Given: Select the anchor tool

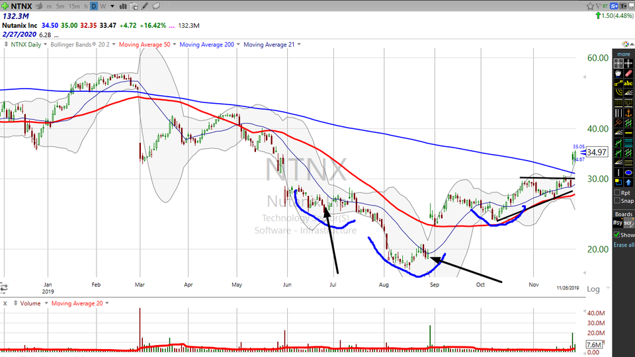Looking at the screenshot, I should pyautogui.click(x=628, y=113).
